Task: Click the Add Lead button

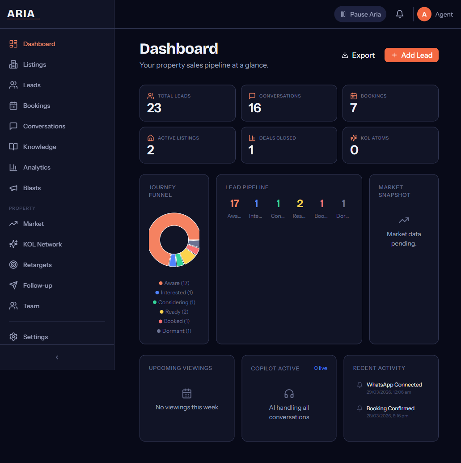Action: tap(411, 55)
